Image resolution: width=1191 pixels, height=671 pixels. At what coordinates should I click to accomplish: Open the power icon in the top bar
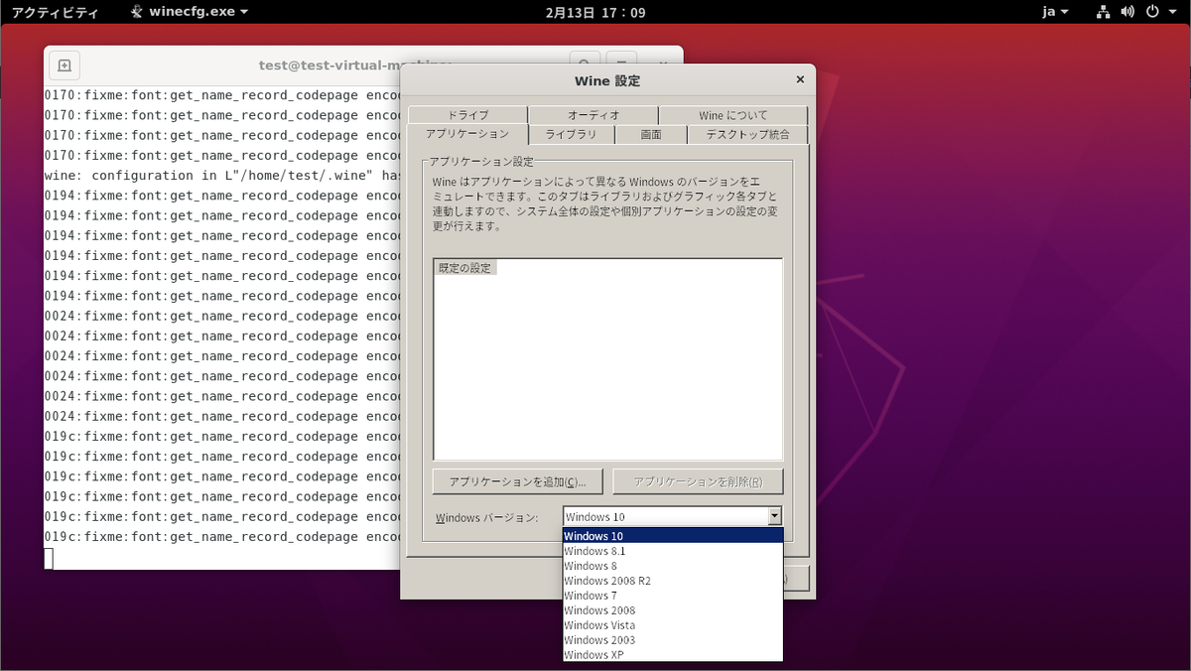1152,12
